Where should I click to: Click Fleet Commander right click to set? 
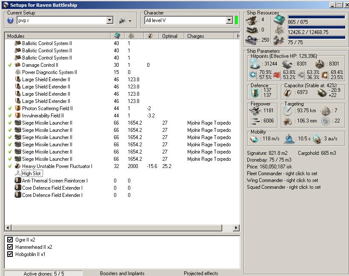(x=282, y=174)
